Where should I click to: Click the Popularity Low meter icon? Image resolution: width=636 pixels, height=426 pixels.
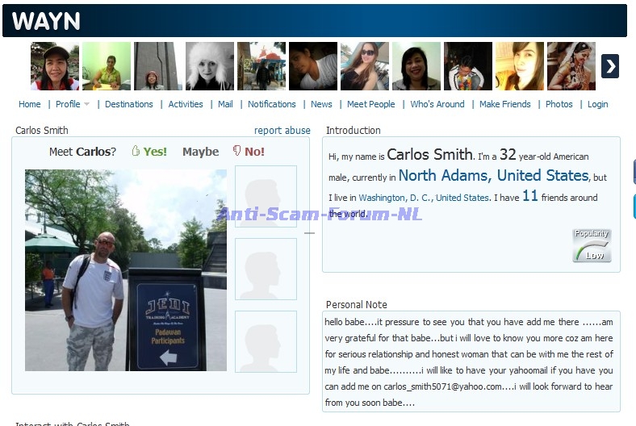(592, 245)
